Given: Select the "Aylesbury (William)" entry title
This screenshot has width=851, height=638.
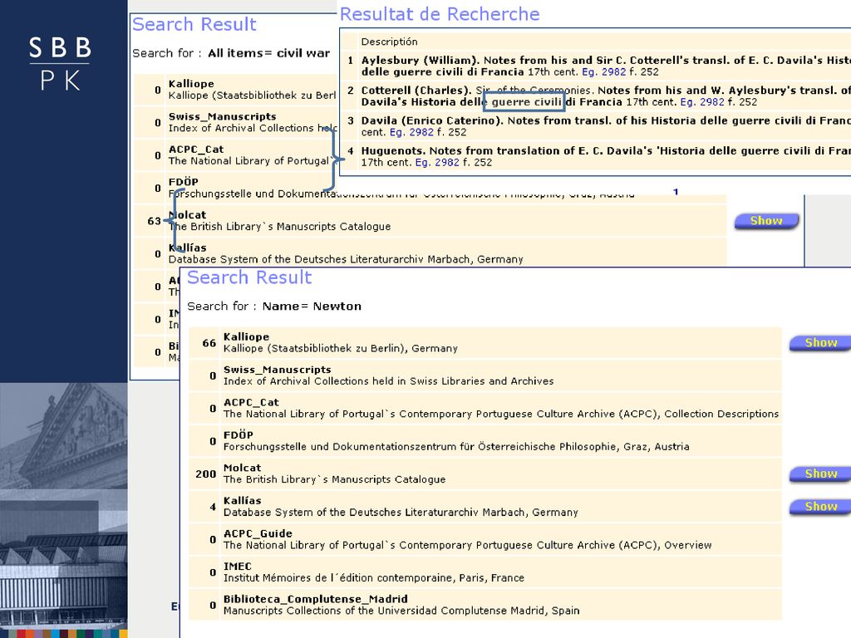Looking at the screenshot, I should point(420,60).
